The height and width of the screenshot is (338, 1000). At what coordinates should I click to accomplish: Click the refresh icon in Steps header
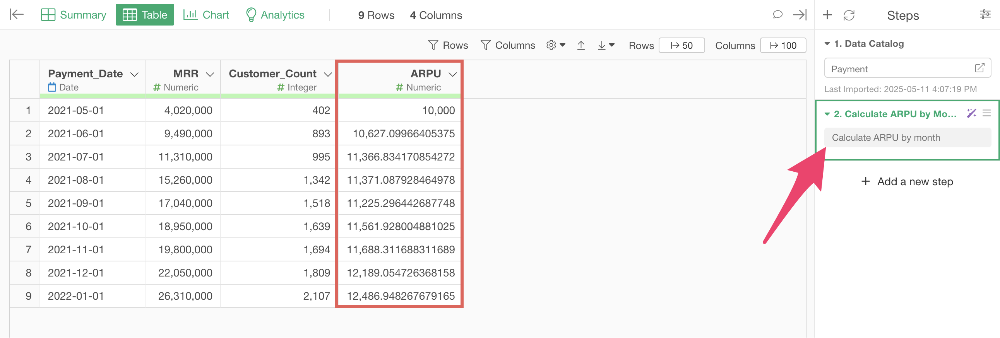pos(849,15)
